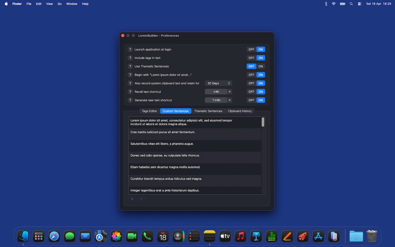Open the Downloads folder in the Dock
This screenshot has height=247, width=395.
point(356,237)
